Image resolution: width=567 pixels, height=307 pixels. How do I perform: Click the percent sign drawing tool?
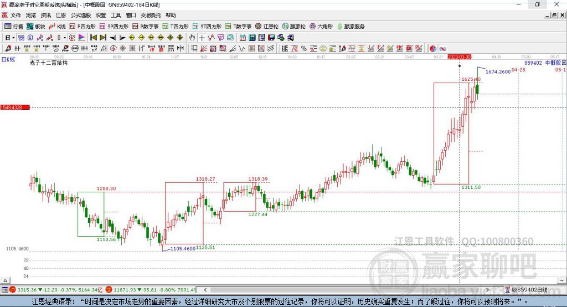(x=303, y=48)
